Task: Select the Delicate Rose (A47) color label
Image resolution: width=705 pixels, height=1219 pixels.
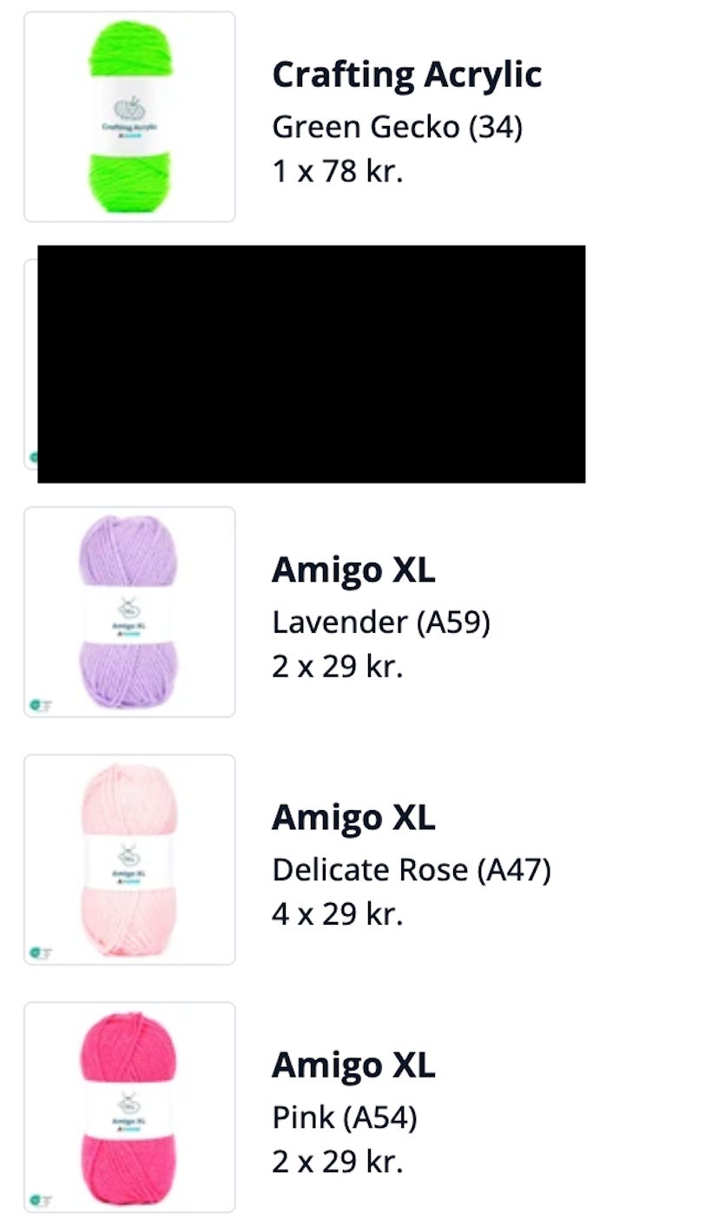Action: [412, 870]
